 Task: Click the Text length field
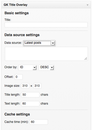coord(30,104)
